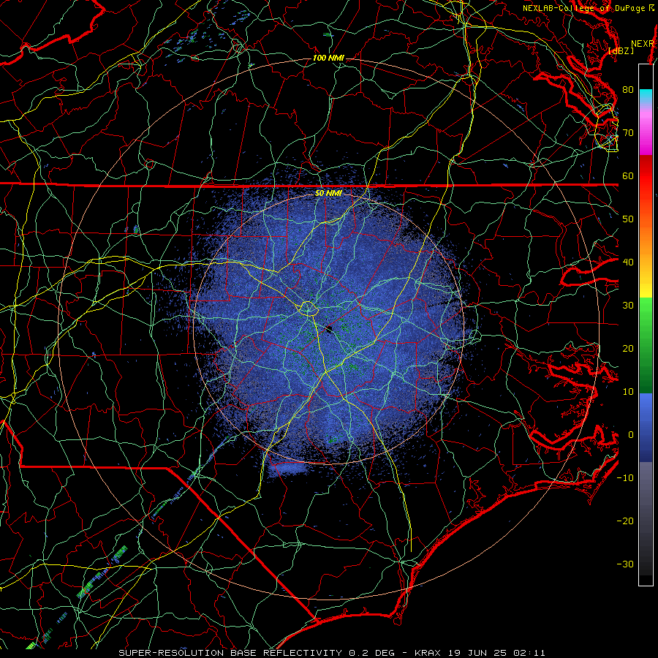This screenshot has width=658, height=658.
Task: Select the 70 value on the dBZ scale
Action: click(x=628, y=133)
